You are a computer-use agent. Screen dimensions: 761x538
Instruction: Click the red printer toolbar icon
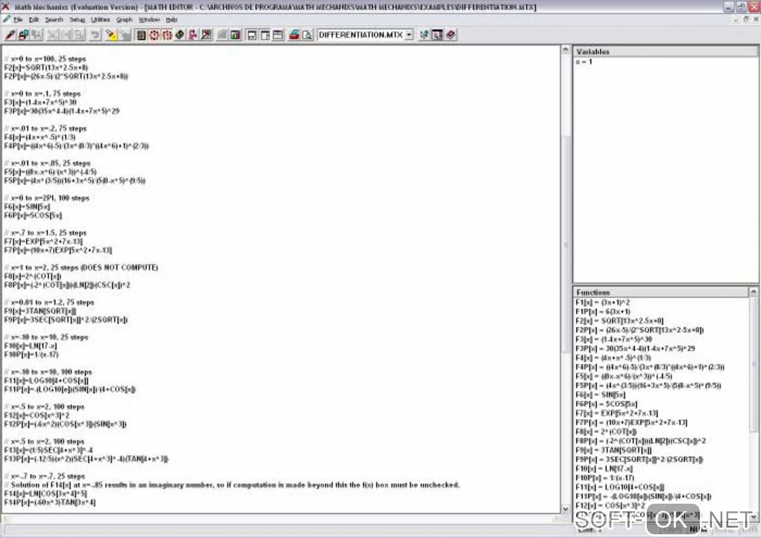coord(294,35)
